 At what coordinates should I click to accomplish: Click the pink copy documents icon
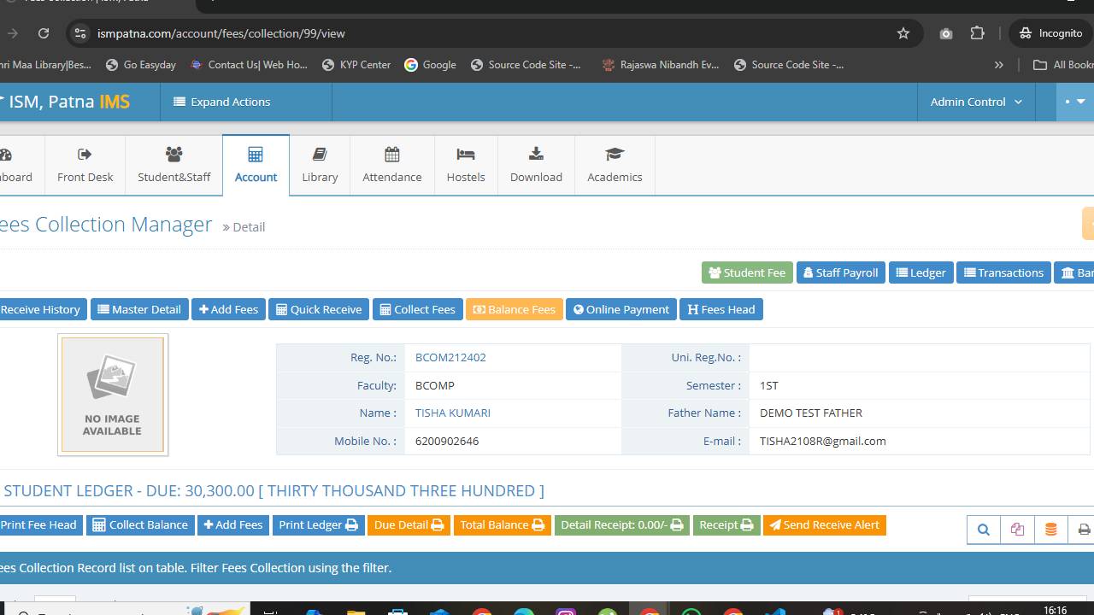pos(1017,530)
